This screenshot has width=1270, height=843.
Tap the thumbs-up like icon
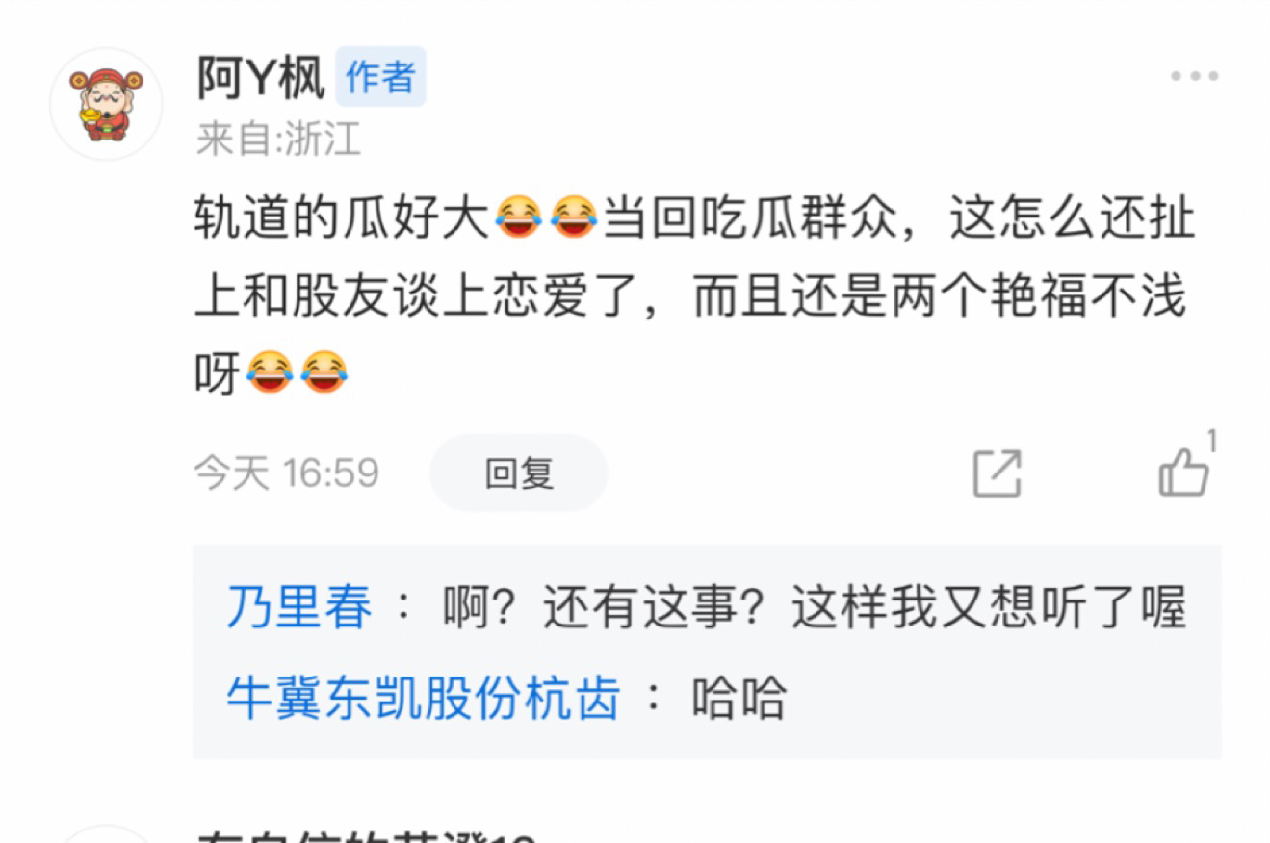[1183, 473]
